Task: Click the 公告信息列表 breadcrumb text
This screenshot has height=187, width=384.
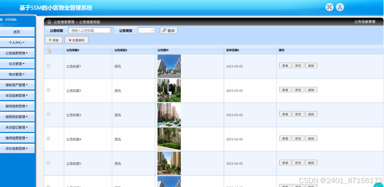Action: tap(90, 22)
